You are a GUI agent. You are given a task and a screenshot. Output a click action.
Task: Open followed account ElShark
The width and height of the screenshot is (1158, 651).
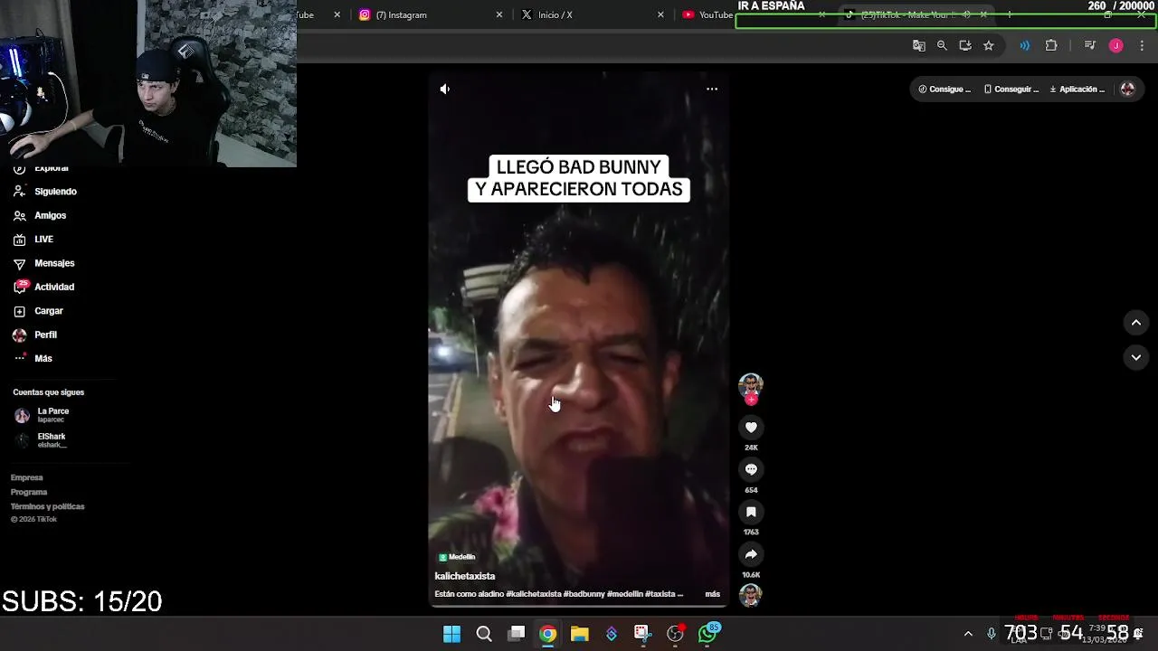click(x=42, y=440)
